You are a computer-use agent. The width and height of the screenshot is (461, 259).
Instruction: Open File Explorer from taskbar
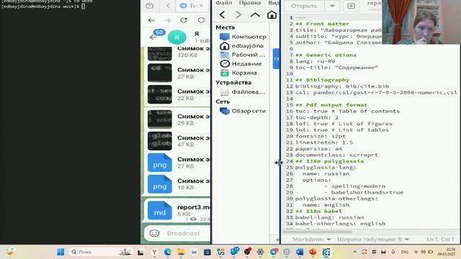pyautogui.click(x=181, y=252)
